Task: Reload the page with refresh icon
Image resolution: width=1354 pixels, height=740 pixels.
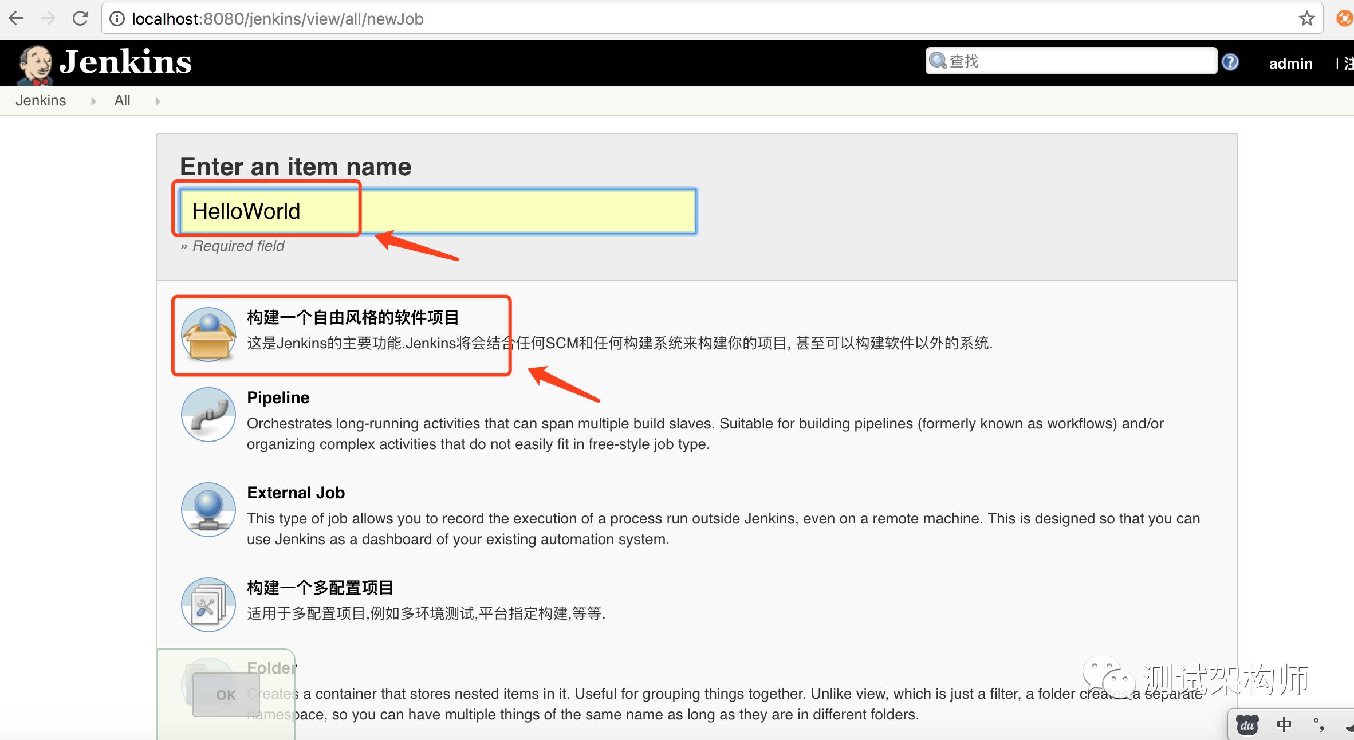Action: [80, 19]
